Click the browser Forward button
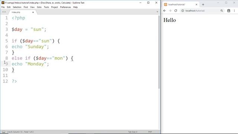The image size is (238, 134). coord(170,11)
